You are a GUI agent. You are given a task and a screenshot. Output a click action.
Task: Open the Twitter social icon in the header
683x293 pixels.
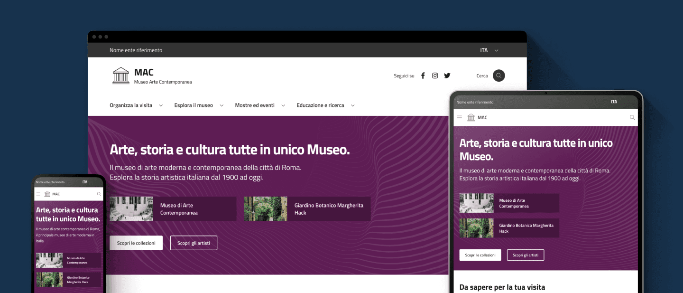coord(447,75)
